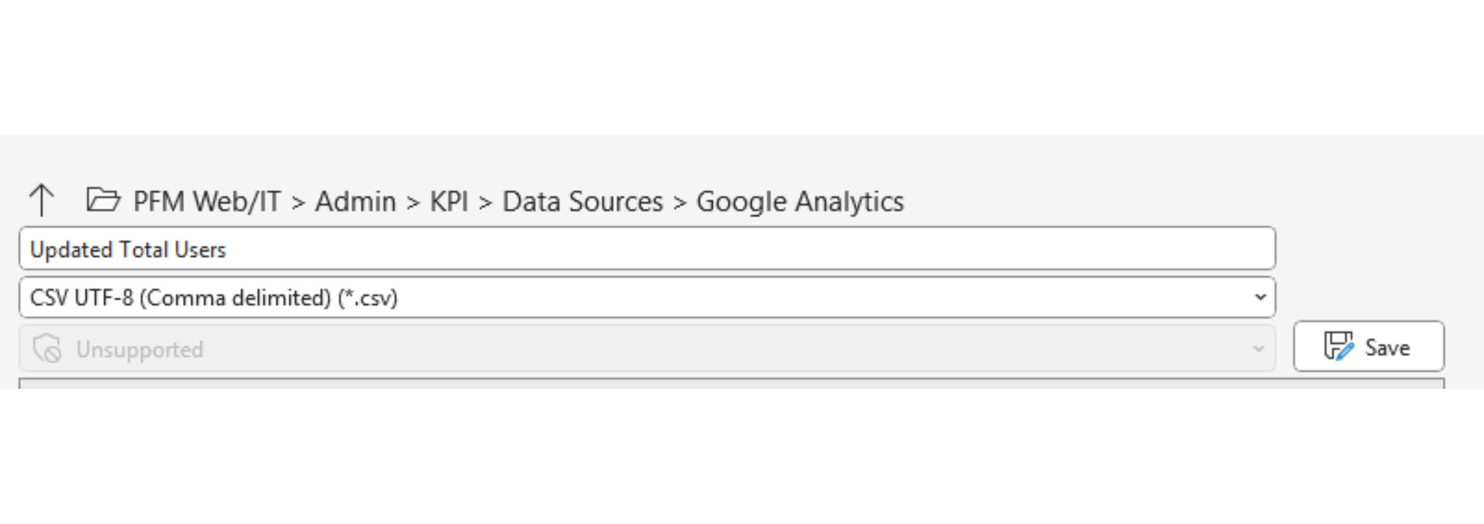Click the Save button label text

click(x=1387, y=347)
